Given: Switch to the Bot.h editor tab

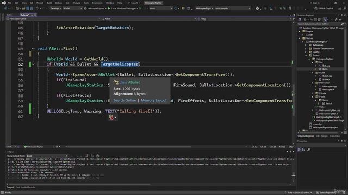Looking at the screenshot, I should coord(9,15).
